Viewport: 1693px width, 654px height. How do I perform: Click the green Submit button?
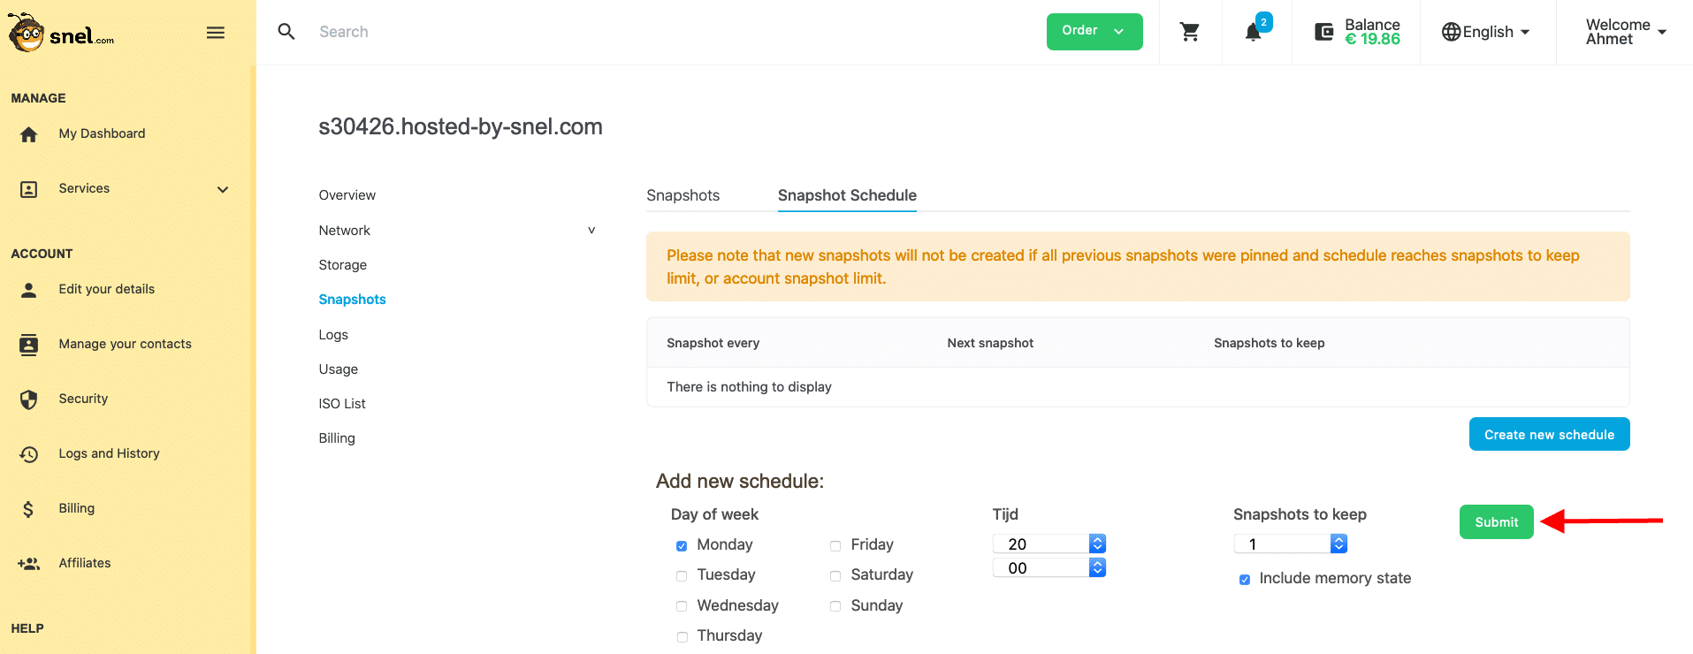[x=1497, y=522]
